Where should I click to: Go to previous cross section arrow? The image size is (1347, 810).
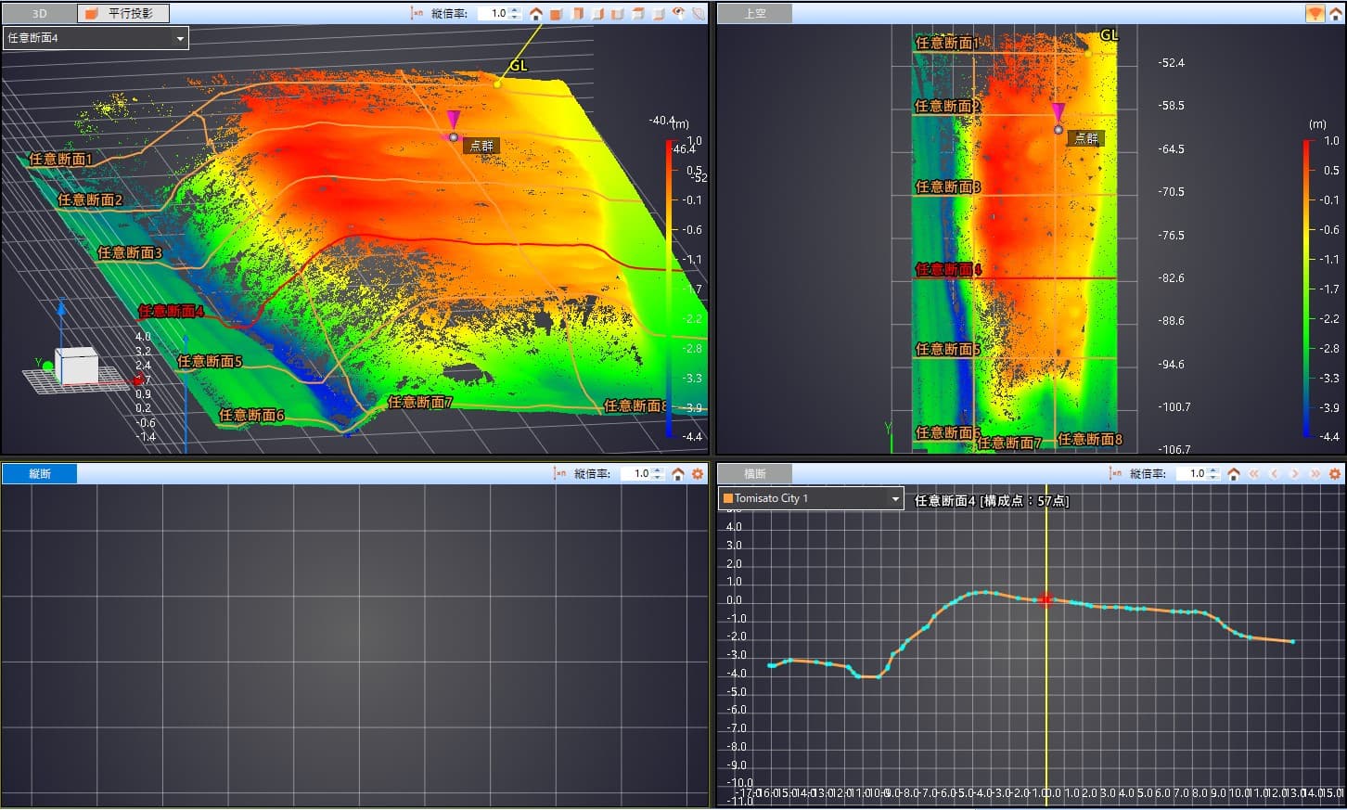[1274, 473]
